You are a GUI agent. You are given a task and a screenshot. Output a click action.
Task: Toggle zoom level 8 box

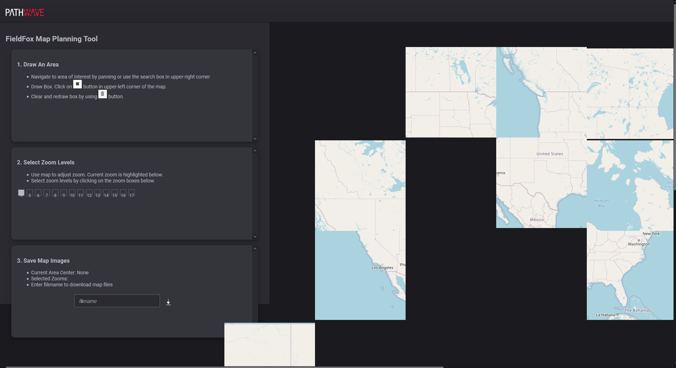click(55, 193)
